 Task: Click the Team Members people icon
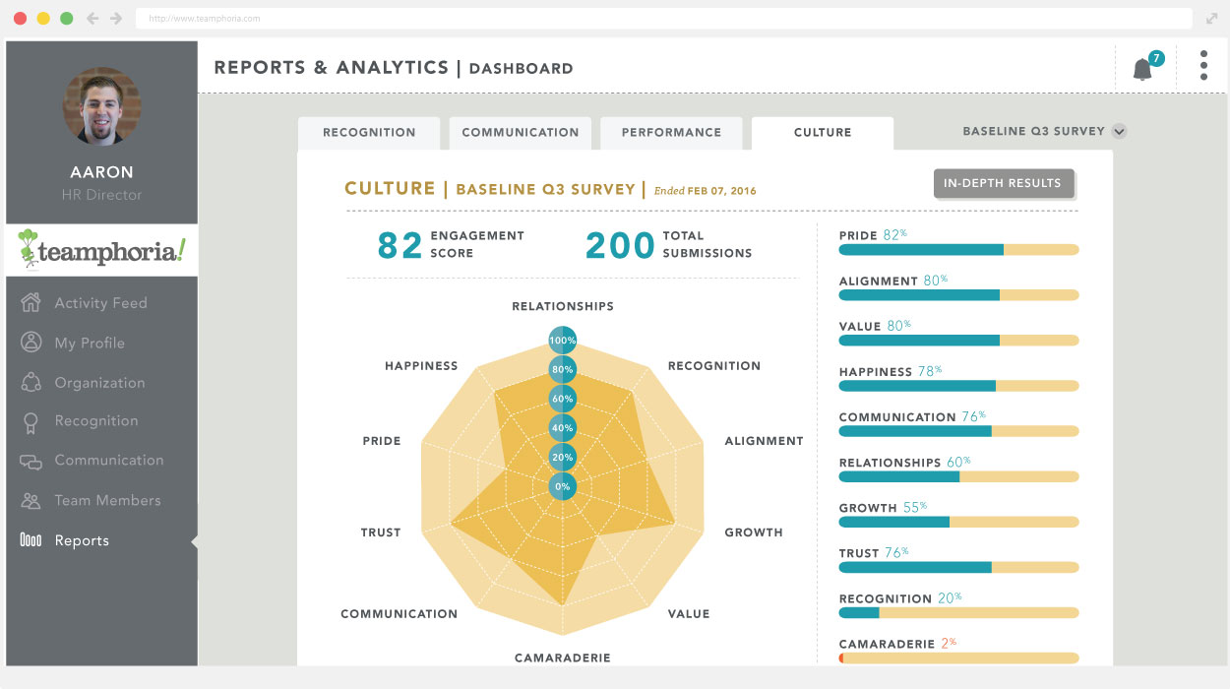31,501
